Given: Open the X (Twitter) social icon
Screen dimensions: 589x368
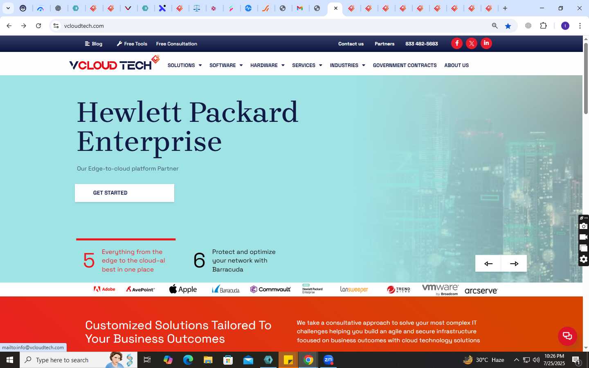Looking at the screenshot, I should (x=472, y=43).
